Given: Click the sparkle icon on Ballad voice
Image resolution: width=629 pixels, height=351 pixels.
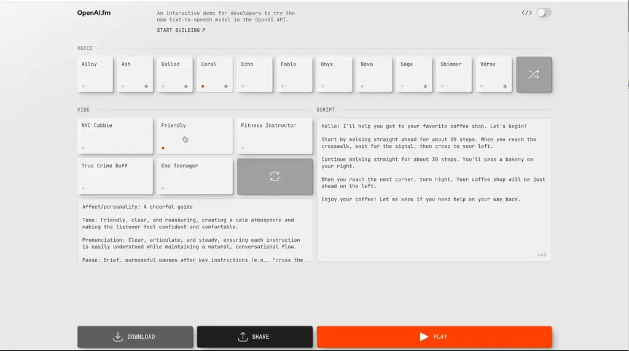Looking at the screenshot, I should (186, 87).
